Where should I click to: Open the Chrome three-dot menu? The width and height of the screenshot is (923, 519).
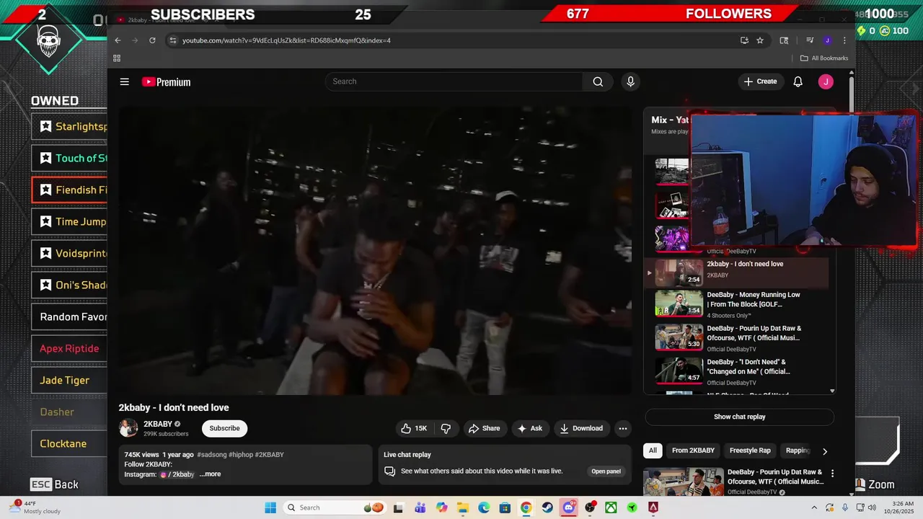pyautogui.click(x=844, y=40)
